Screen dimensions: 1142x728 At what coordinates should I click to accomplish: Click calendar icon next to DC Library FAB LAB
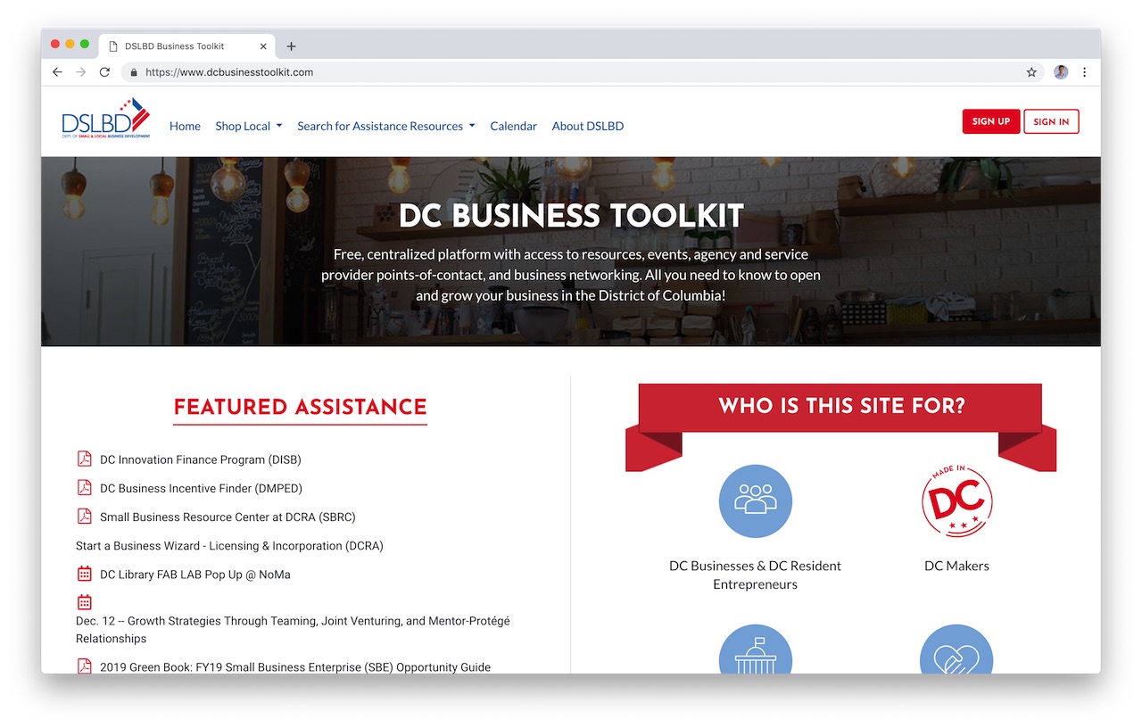click(x=85, y=574)
